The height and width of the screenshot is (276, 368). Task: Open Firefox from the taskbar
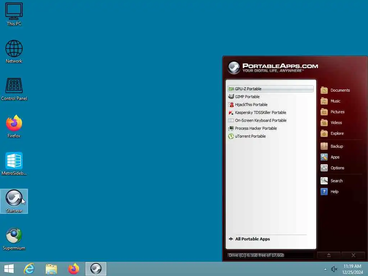[73, 269]
